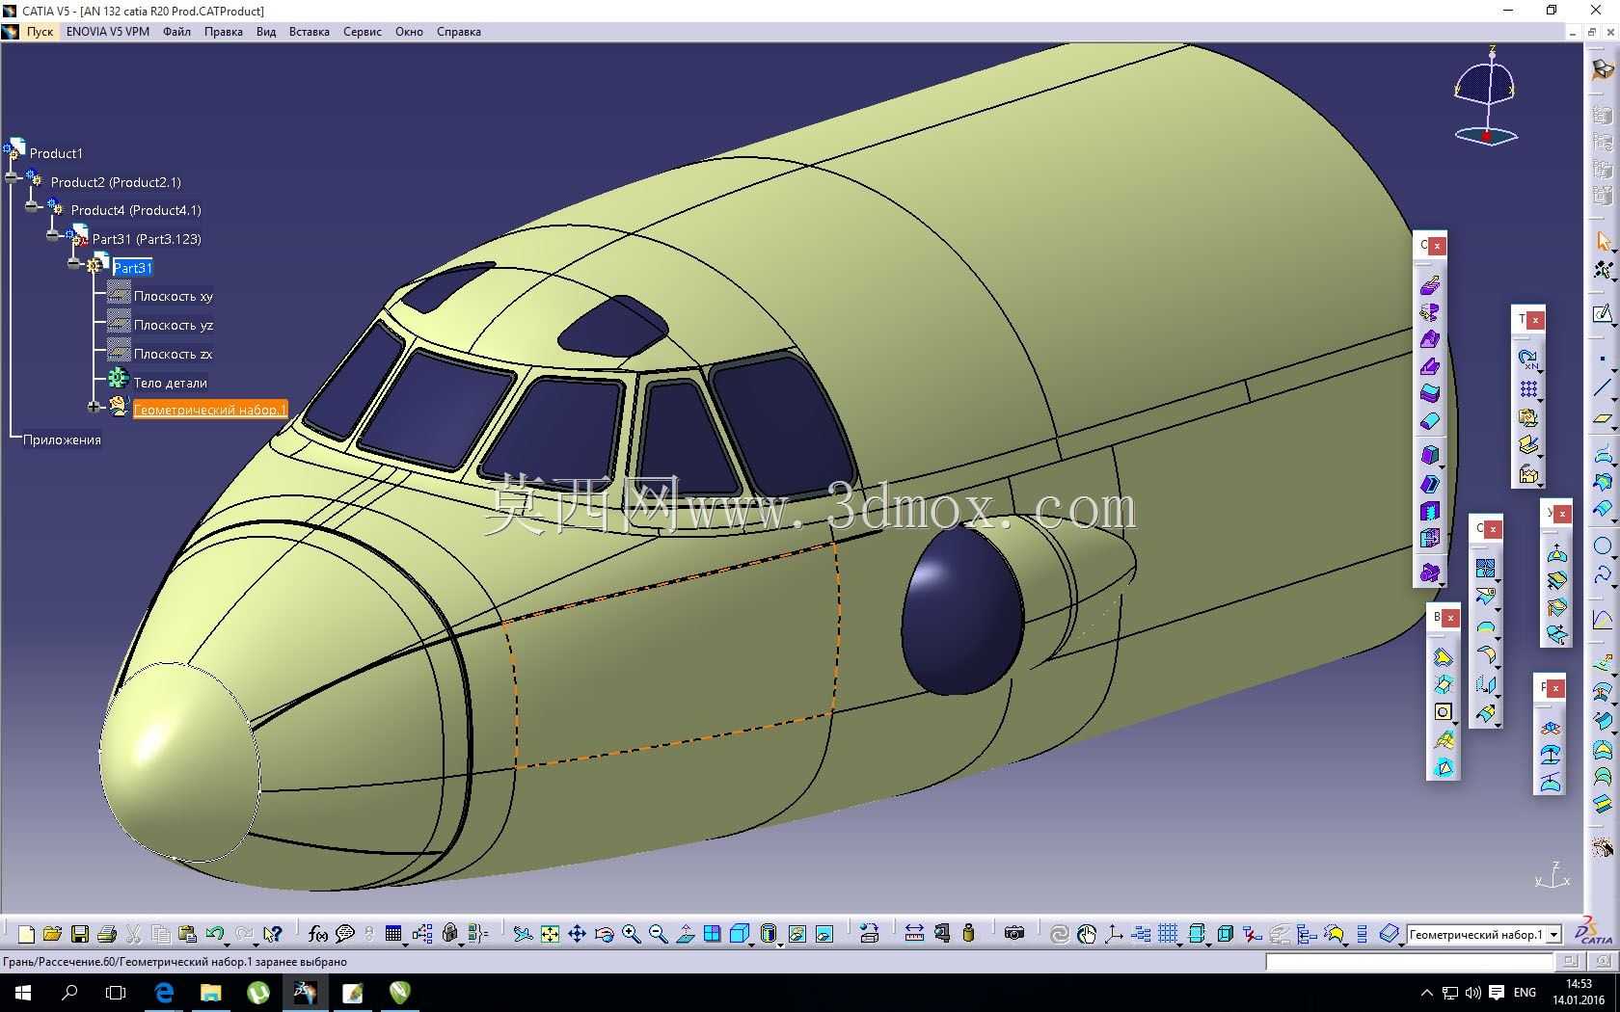
Task: Select Тело детали in the tree
Action: 171,383
